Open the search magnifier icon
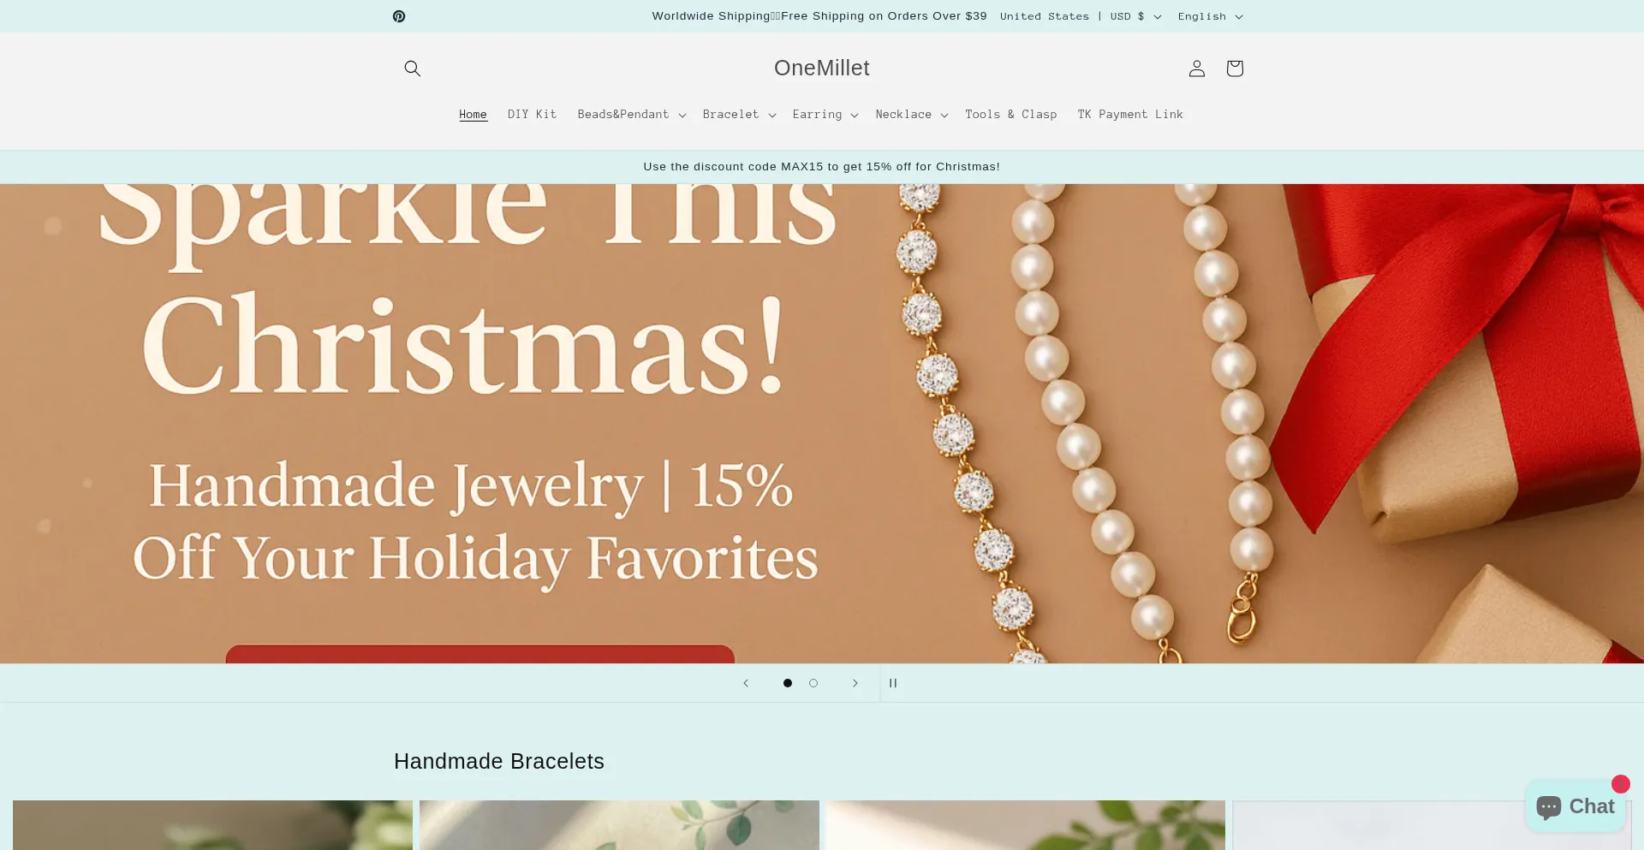 (412, 68)
